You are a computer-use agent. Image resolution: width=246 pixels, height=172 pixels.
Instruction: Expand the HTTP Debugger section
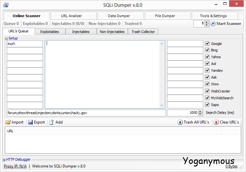point(4,160)
